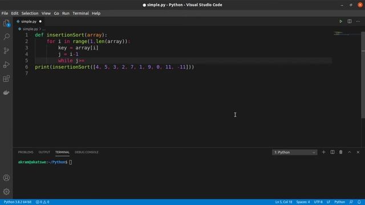Open the Explorer view in activity bar
365x205 pixels.
tap(6, 23)
